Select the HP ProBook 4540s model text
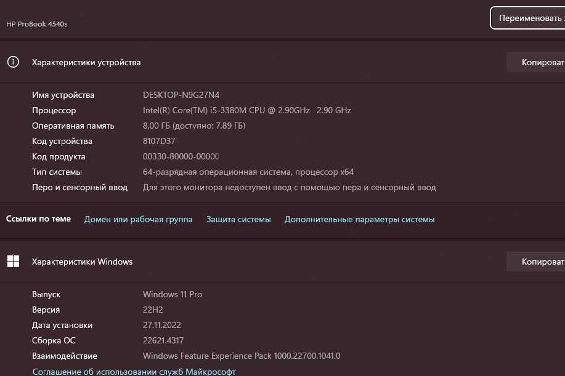The width and height of the screenshot is (565, 376). 37,24
